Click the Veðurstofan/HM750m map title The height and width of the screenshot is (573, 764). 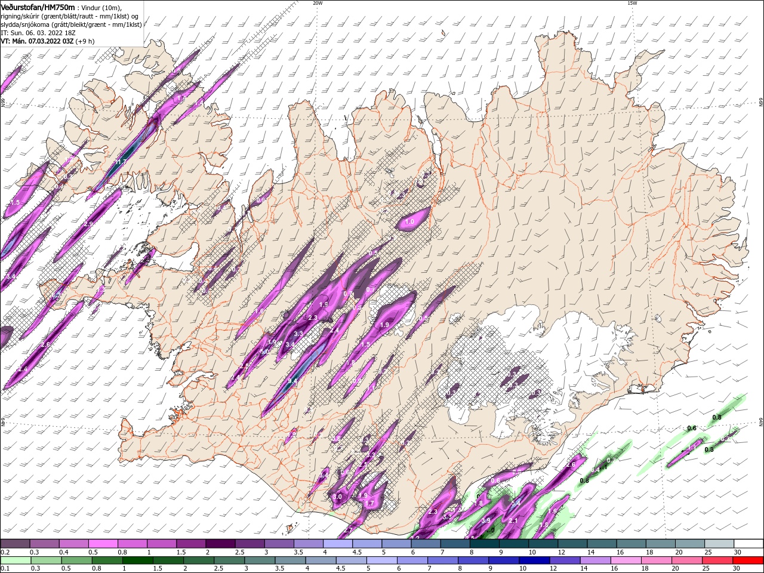tap(38, 7)
